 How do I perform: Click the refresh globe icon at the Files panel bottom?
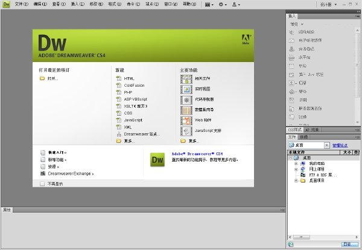(291, 244)
